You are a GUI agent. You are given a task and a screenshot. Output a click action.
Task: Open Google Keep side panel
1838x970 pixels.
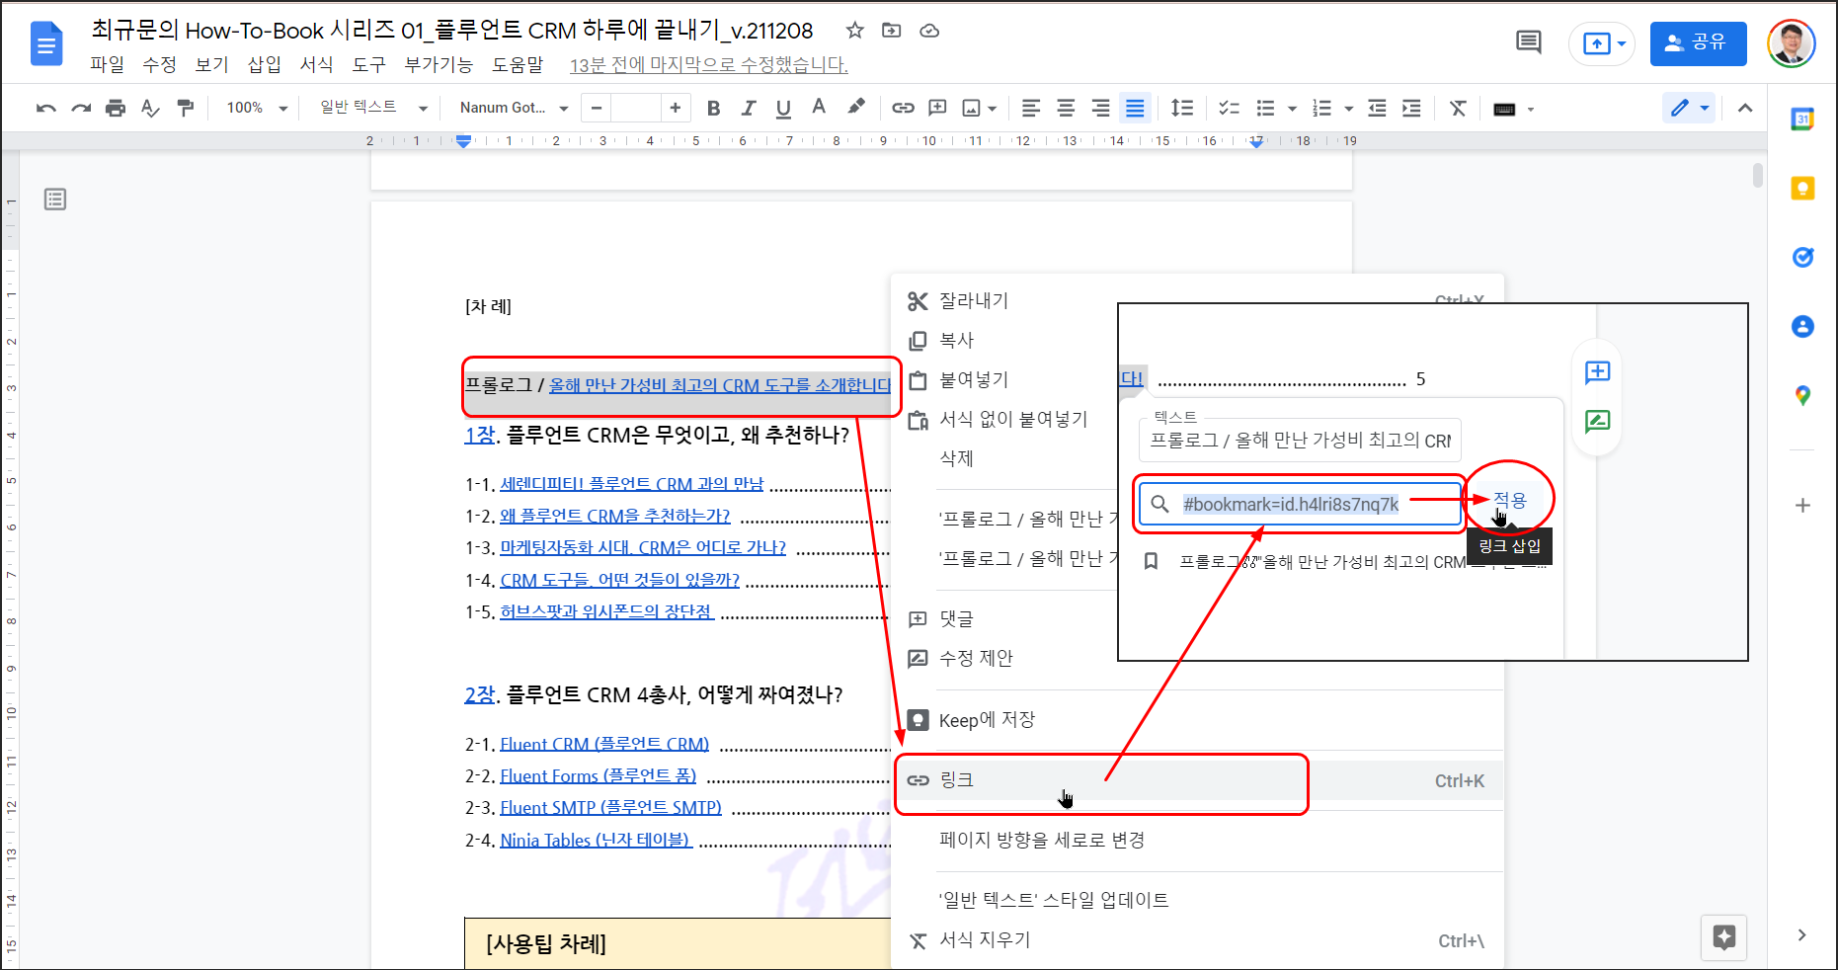coord(1802,189)
